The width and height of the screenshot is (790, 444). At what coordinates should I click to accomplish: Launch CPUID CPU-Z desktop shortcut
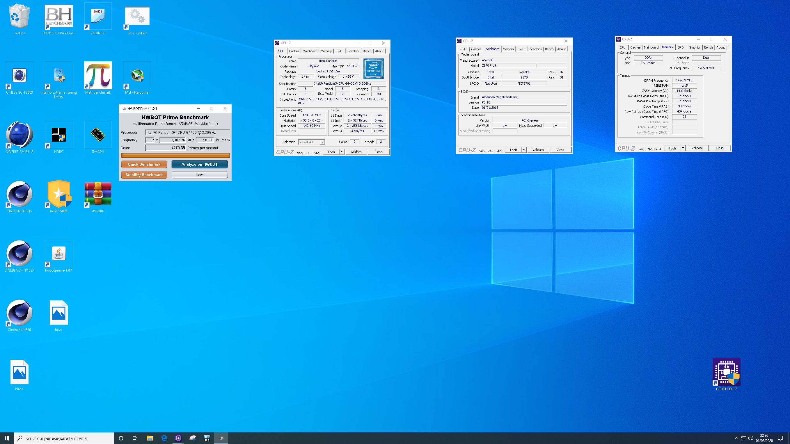(x=727, y=375)
